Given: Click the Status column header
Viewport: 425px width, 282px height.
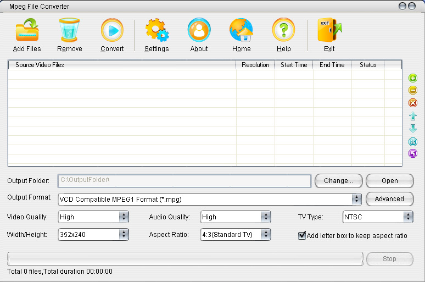Looking at the screenshot, I should click(x=368, y=65).
